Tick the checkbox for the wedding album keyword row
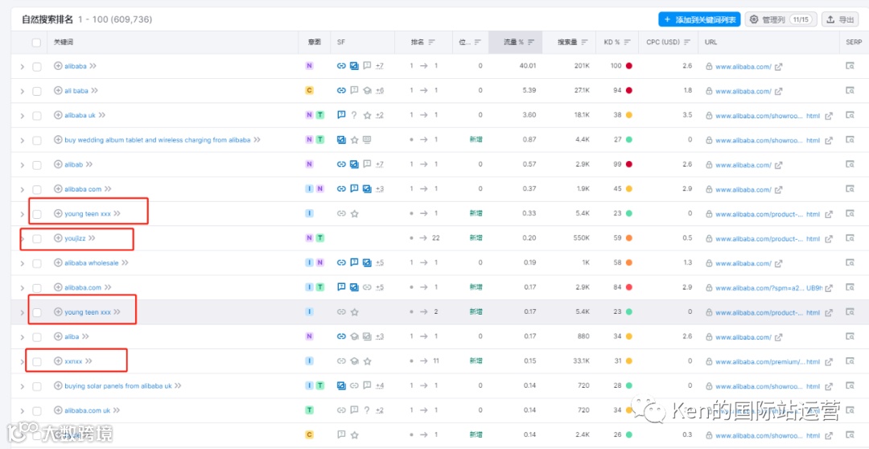 coord(36,140)
